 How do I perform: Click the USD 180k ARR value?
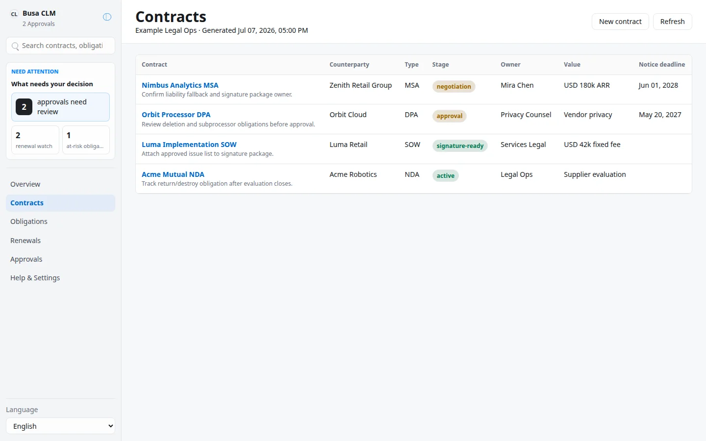[x=586, y=85]
